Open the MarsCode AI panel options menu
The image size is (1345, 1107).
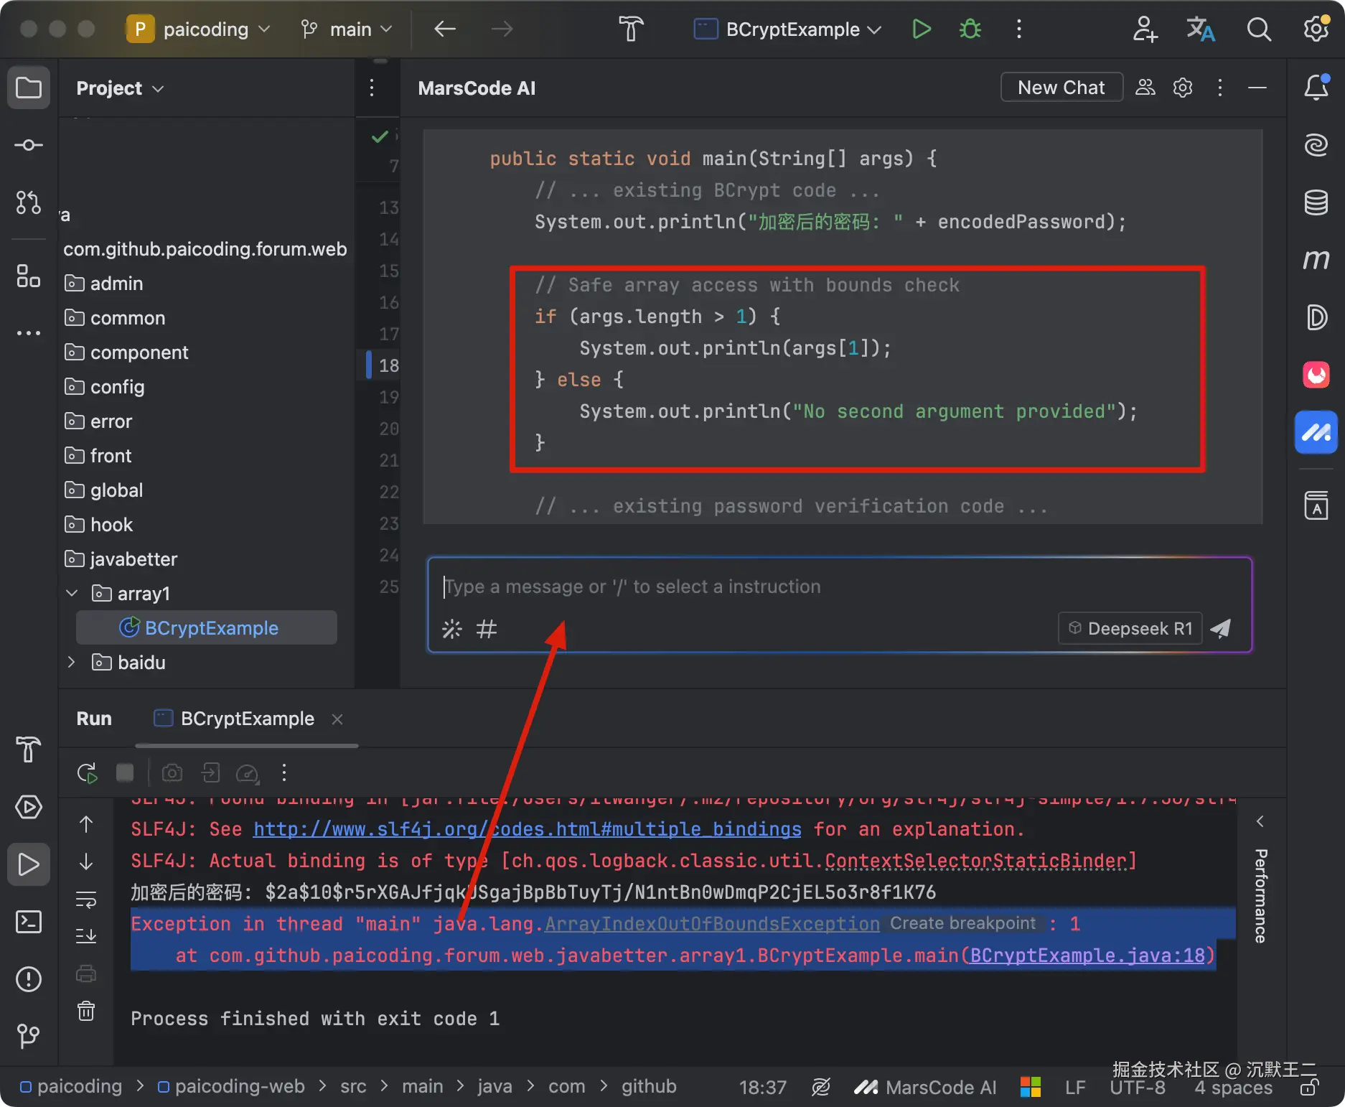coord(1220,88)
